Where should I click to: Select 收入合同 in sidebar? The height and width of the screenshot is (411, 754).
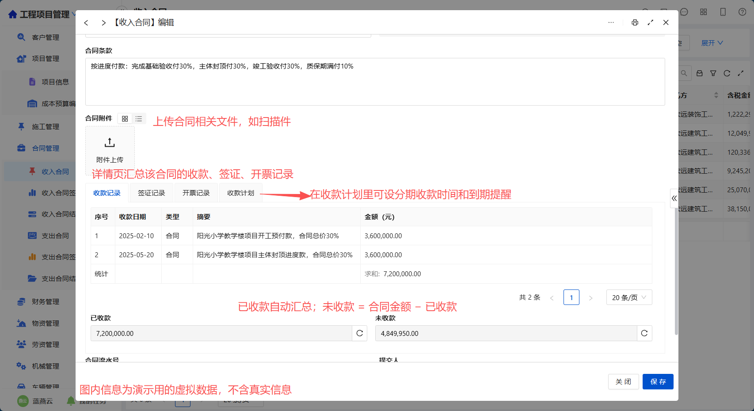(x=39, y=172)
